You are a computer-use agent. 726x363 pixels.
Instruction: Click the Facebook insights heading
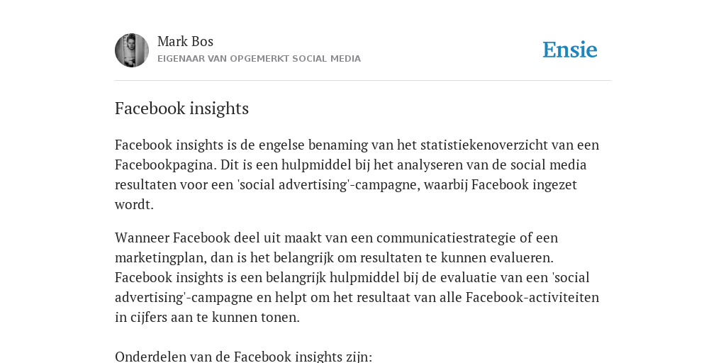[x=181, y=108]
